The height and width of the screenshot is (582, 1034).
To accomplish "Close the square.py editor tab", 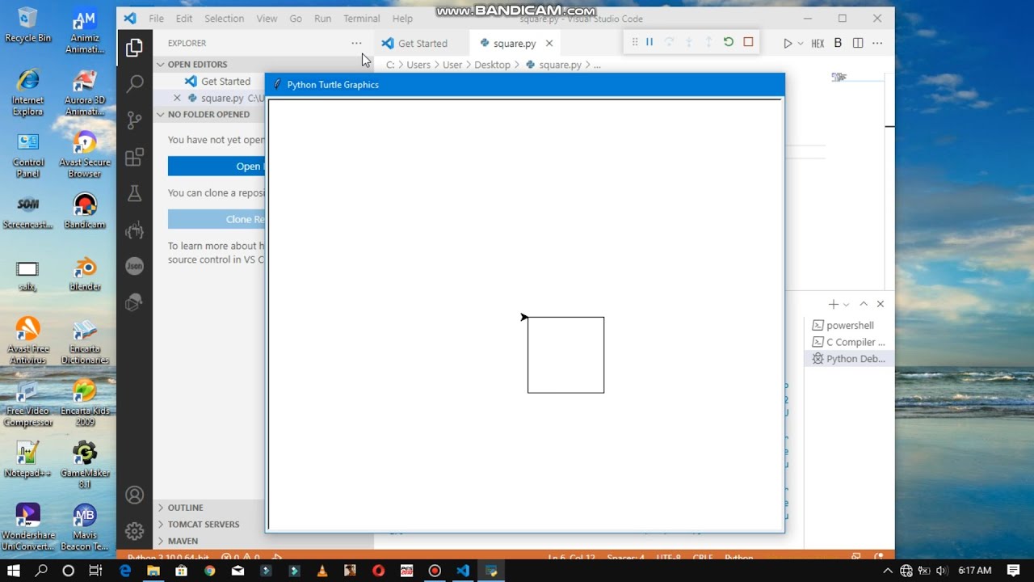I will (x=549, y=43).
